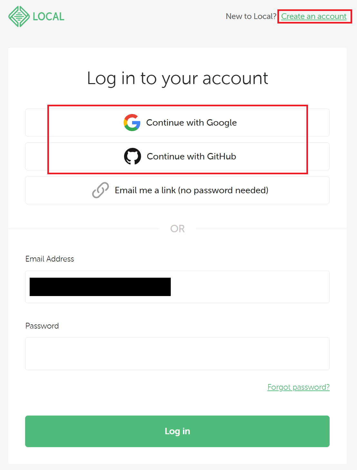Click the chain link icon
The height and width of the screenshot is (470, 357).
pos(101,190)
